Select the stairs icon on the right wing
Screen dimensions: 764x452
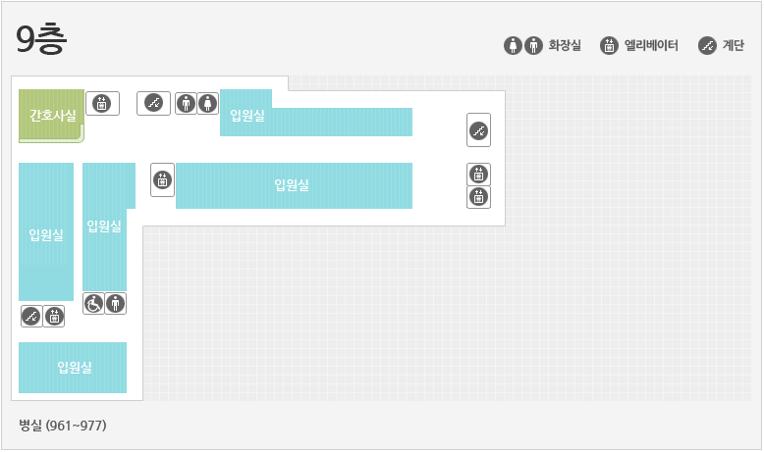(478, 130)
